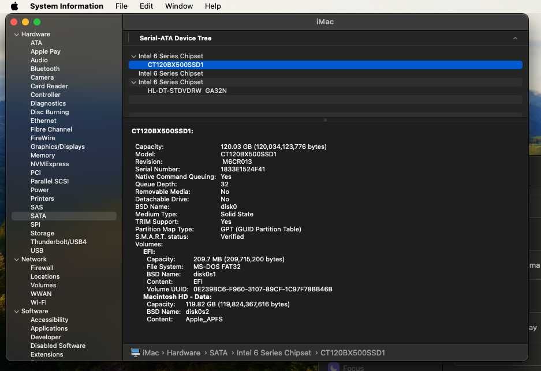The image size is (541, 371).
Task: Select Developer under Software
Action: (46, 337)
